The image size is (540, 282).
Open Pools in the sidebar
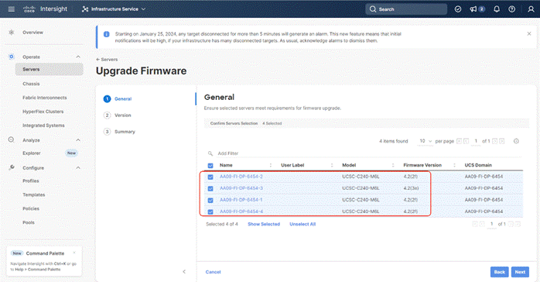[x=29, y=222]
